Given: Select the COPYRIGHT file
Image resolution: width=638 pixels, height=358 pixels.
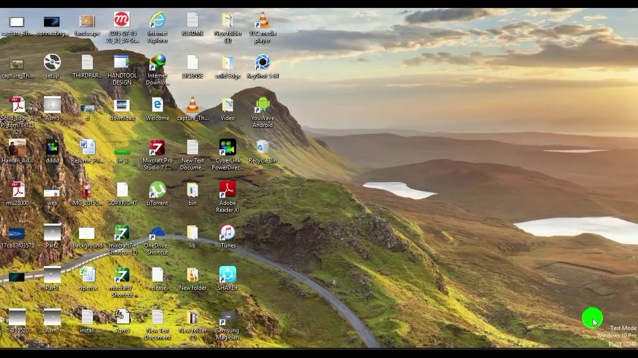Looking at the screenshot, I should pos(122,194).
